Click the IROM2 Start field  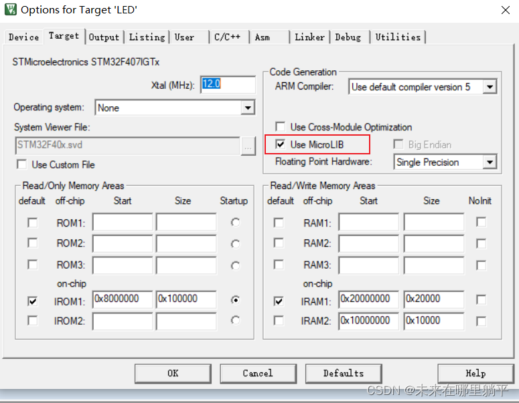(123, 321)
